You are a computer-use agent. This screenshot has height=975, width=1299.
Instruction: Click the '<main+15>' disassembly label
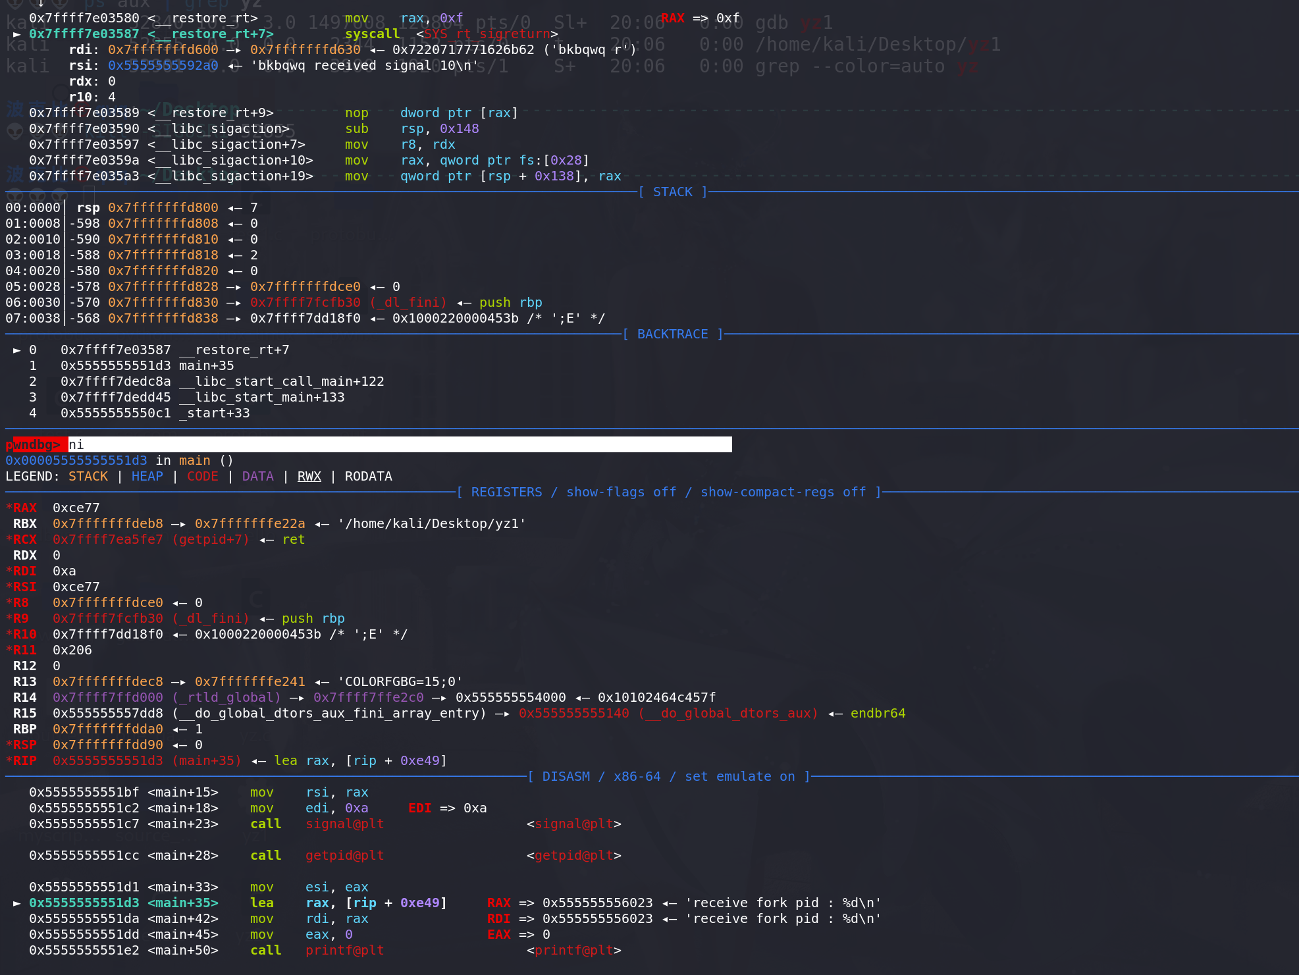183,792
